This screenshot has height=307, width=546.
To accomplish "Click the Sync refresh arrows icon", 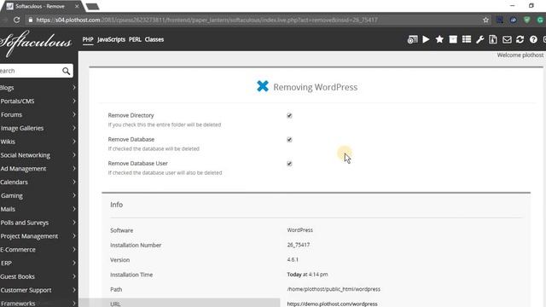I will (x=520, y=39).
